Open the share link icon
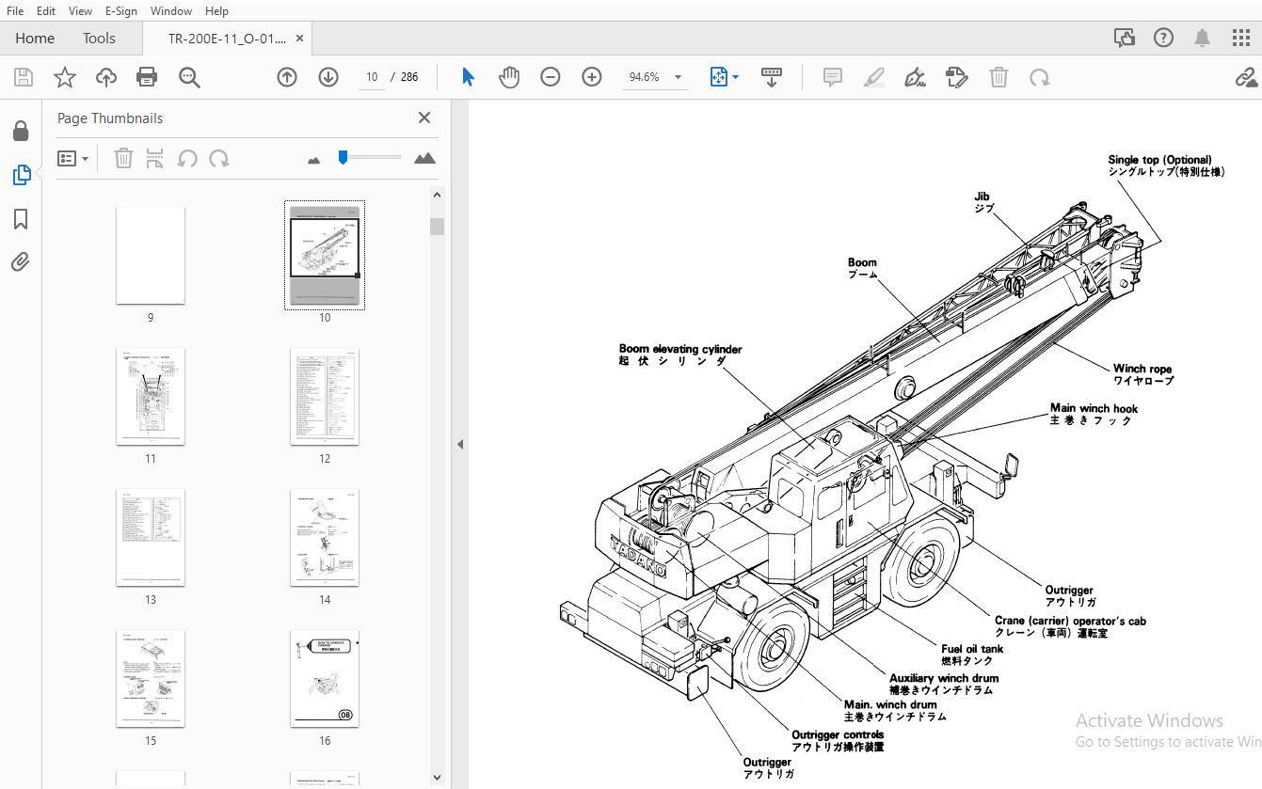Image resolution: width=1262 pixels, height=789 pixels. (1248, 77)
